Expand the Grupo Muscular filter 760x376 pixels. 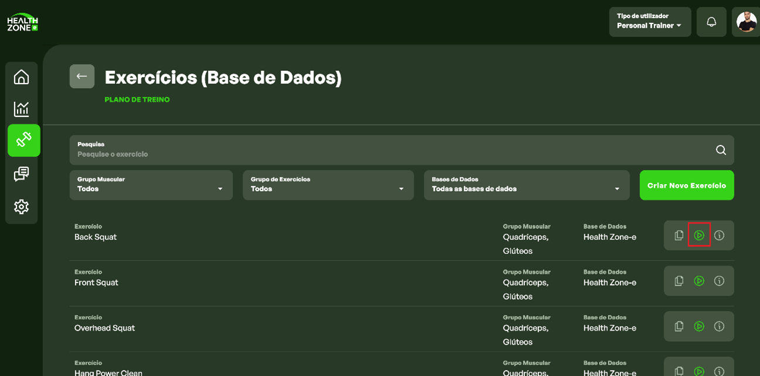point(151,185)
